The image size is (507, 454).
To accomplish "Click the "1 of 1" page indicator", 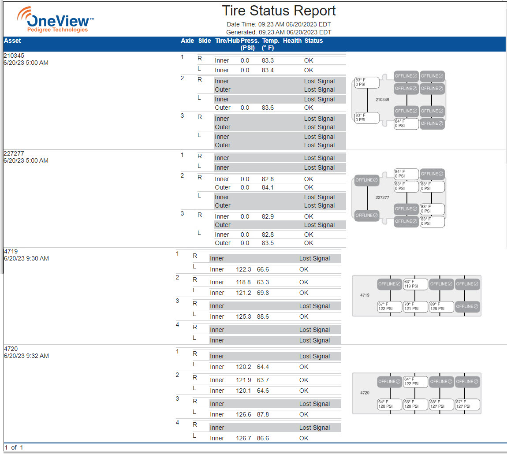I will click(x=14, y=447).
